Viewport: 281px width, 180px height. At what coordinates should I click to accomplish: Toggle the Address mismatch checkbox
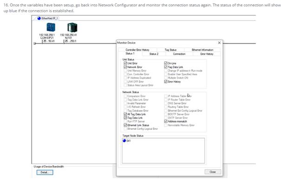click(x=166, y=121)
